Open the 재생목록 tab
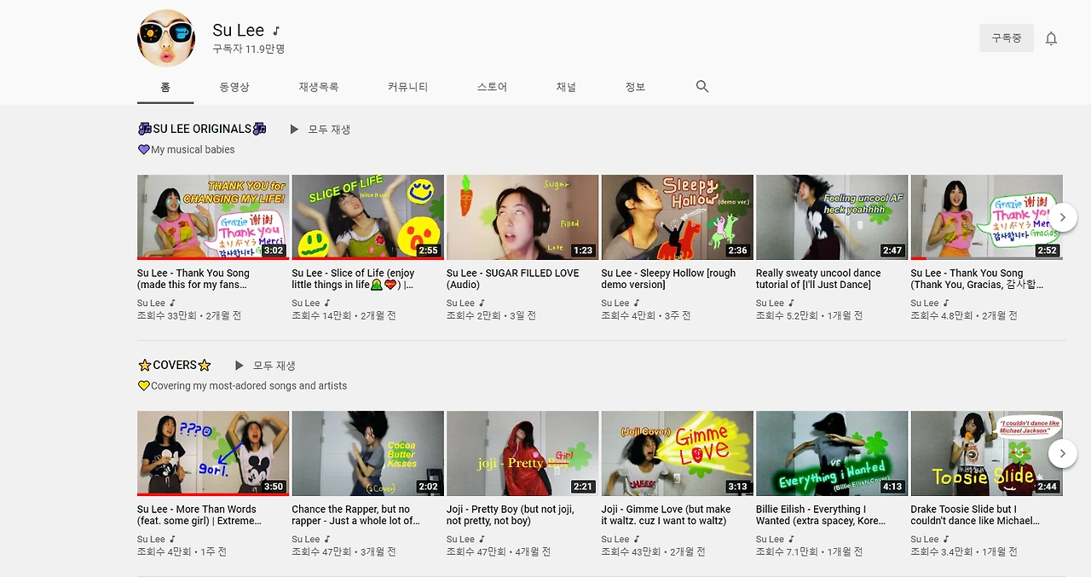 coord(319,87)
